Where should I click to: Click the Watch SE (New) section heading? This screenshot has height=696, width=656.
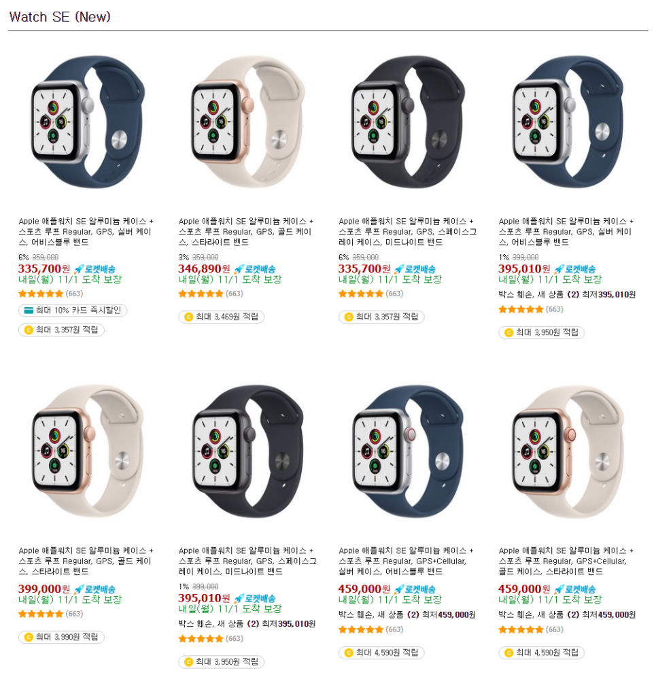[x=60, y=17]
